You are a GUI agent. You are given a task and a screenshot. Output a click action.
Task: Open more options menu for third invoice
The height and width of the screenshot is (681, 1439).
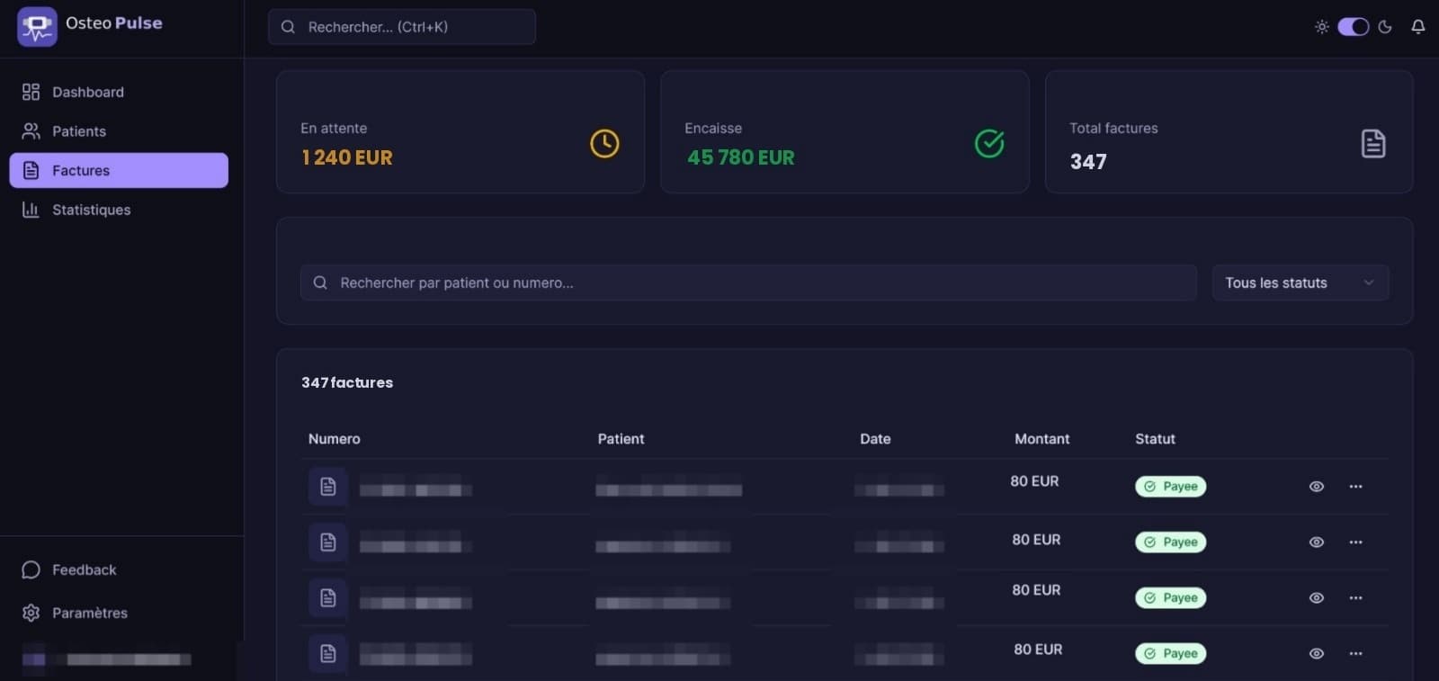(1355, 598)
